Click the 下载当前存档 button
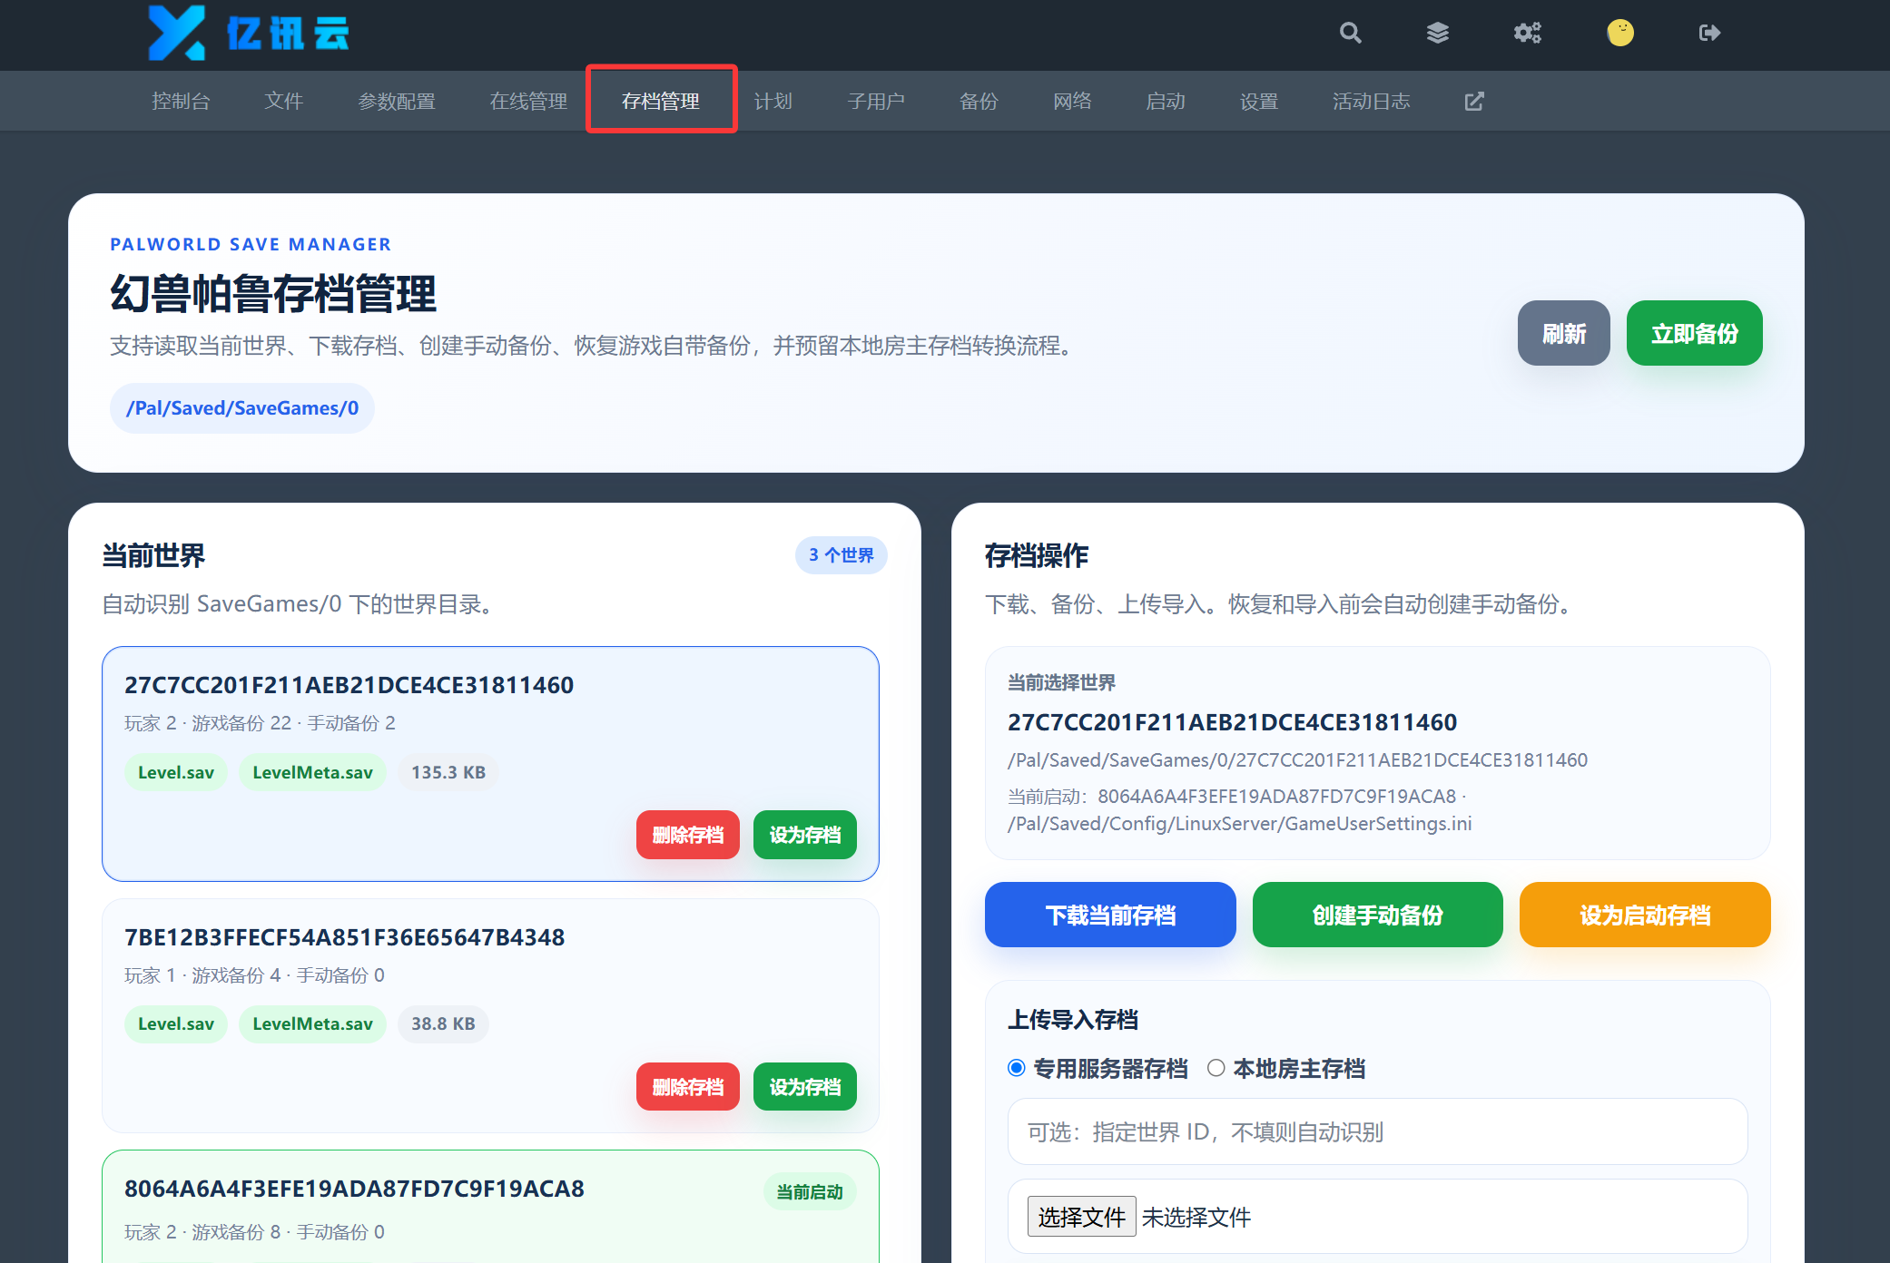Screen dimensions: 1890x1263 1110,915
